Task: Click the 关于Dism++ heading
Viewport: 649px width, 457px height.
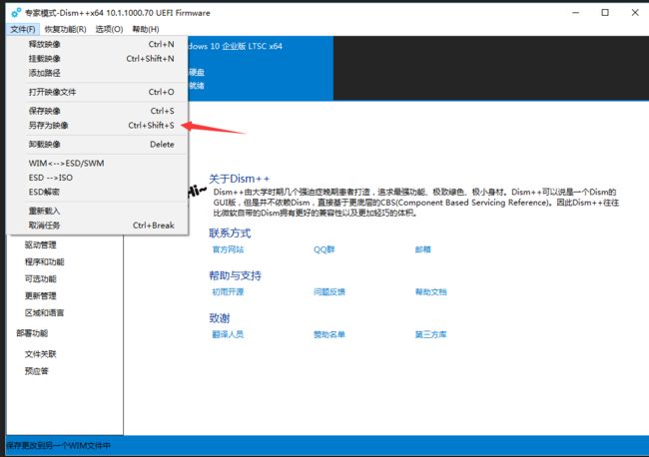Action: click(240, 179)
